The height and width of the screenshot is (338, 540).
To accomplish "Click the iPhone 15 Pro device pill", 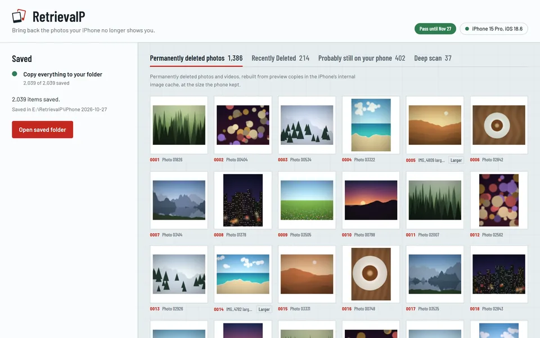I will click(x=494, y=29).
